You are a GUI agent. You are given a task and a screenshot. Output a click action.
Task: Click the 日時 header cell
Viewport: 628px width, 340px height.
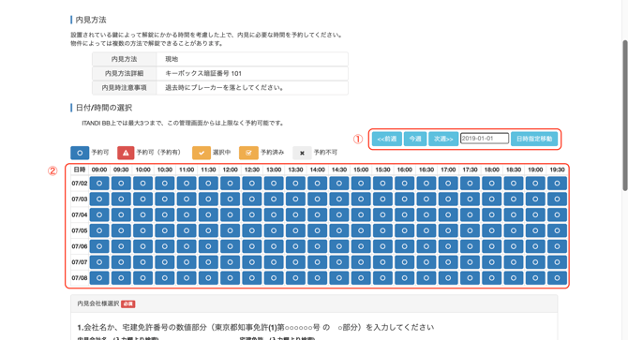point(80,170)
